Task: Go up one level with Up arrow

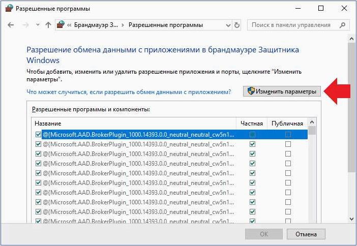Action: [48, 25]
